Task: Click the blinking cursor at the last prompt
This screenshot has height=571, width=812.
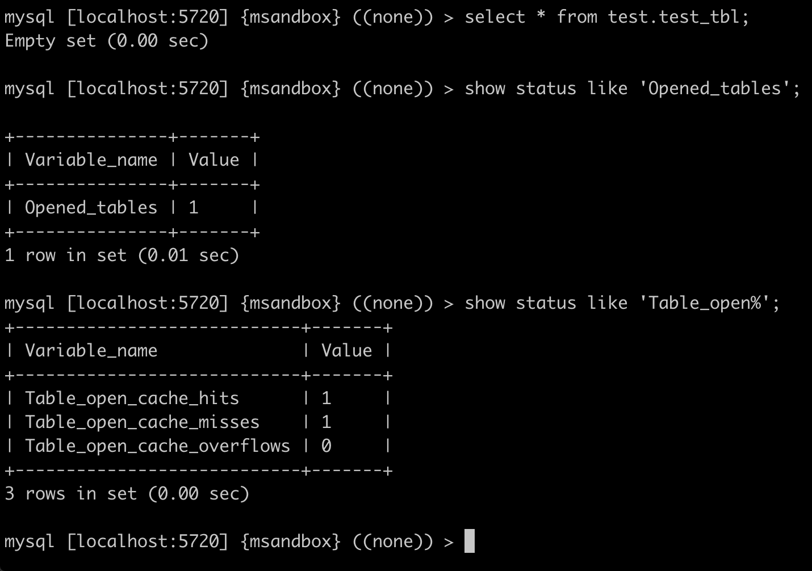Action: coord(469,541)
